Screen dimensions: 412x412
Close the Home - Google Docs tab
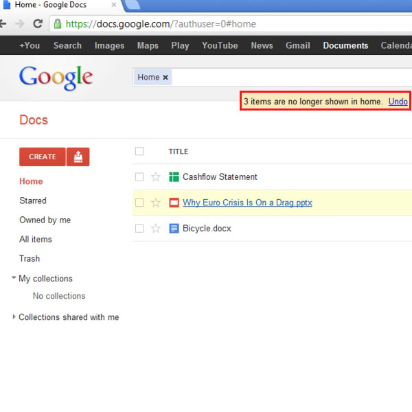point(114,5)
